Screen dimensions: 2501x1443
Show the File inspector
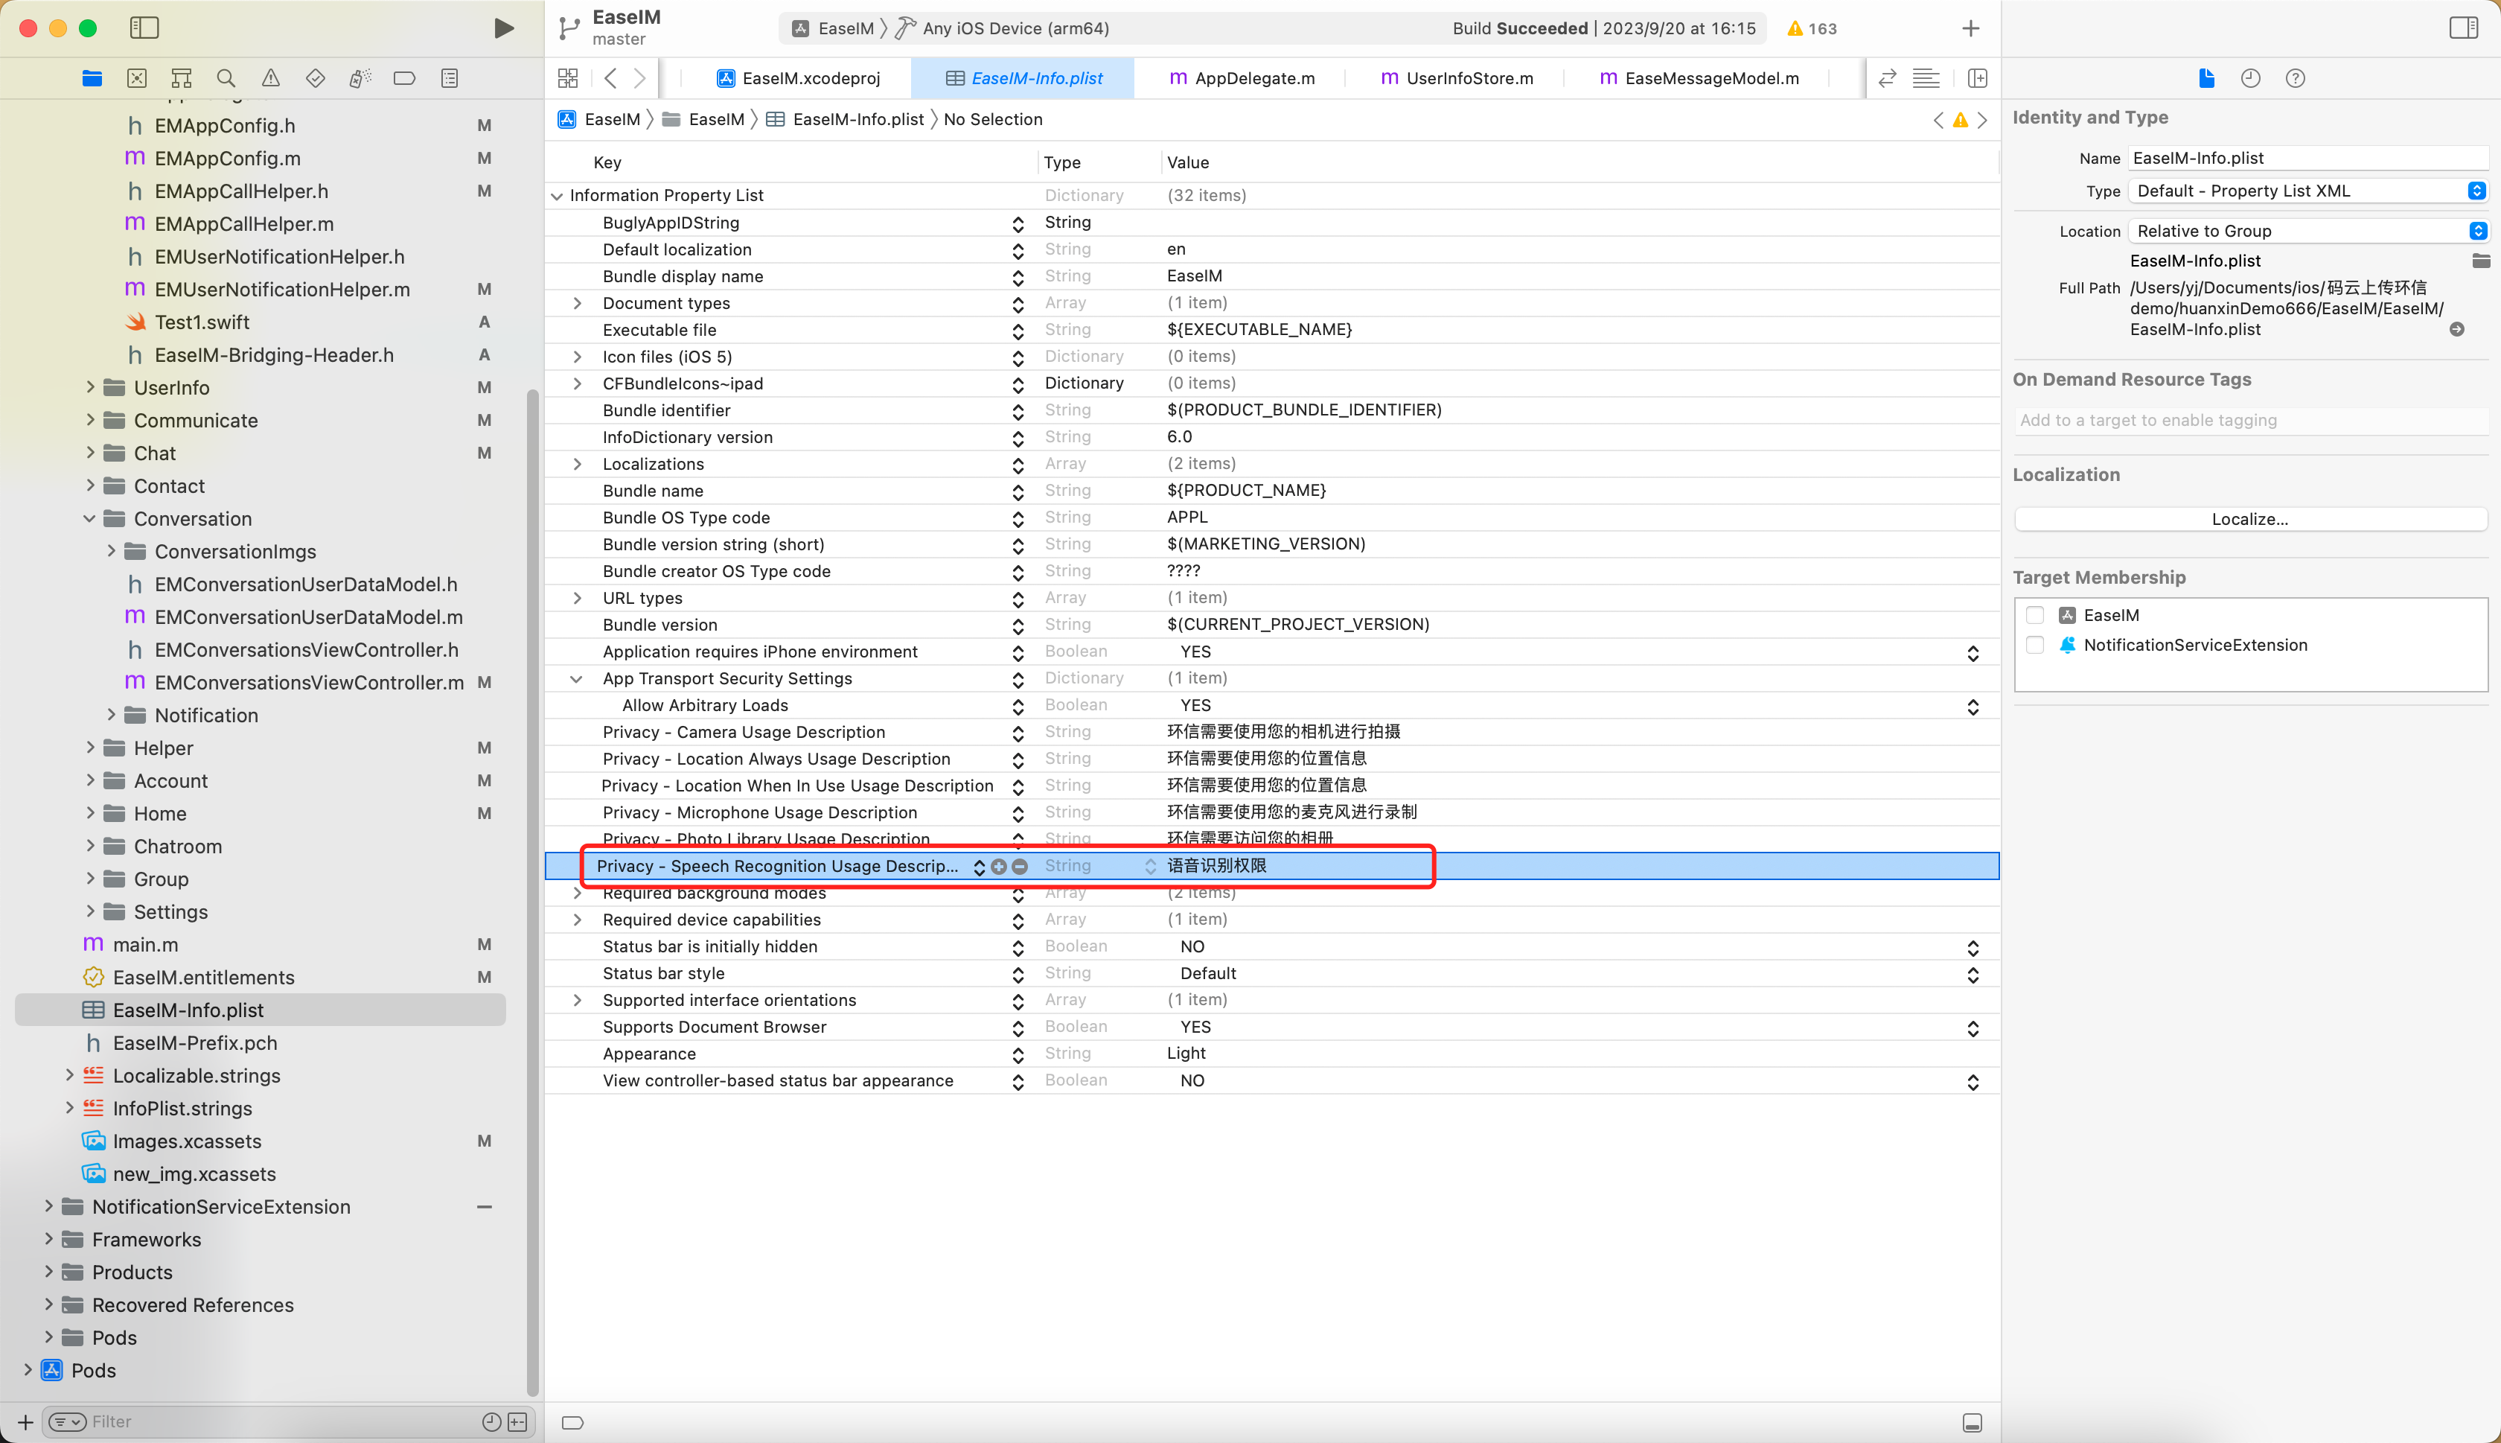[2205, 78]
